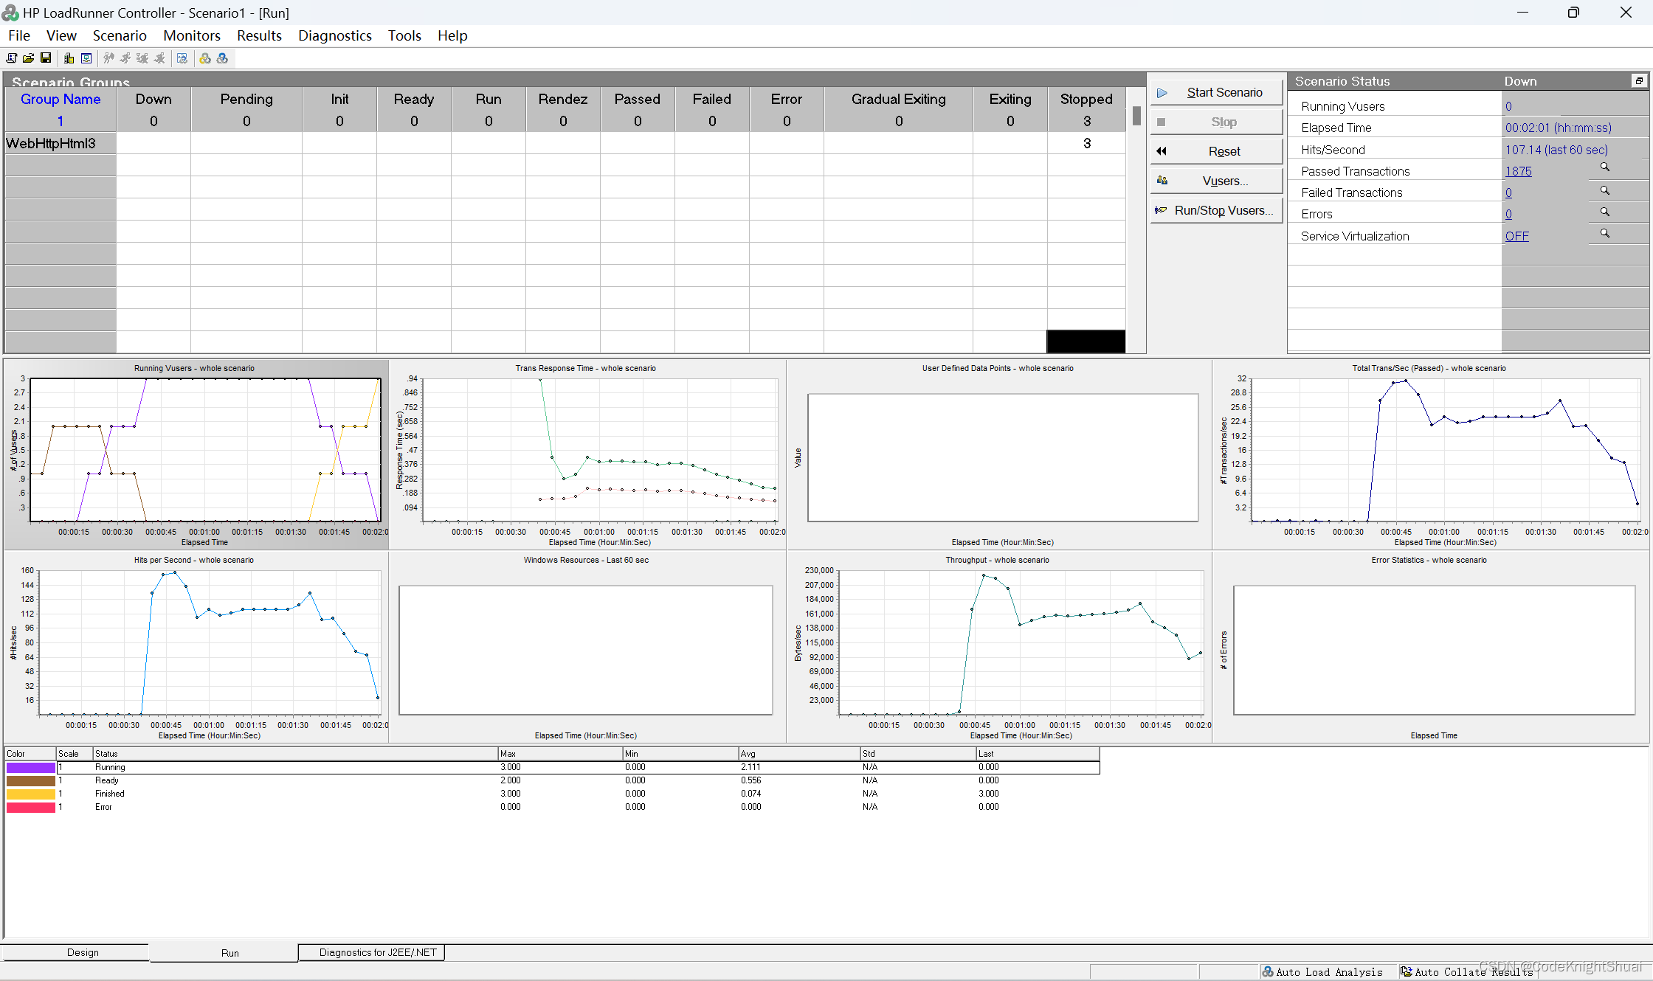Screen dimensions: 1653x981
Task: Open the Diagnostics menu
Action: pos(335,35)
